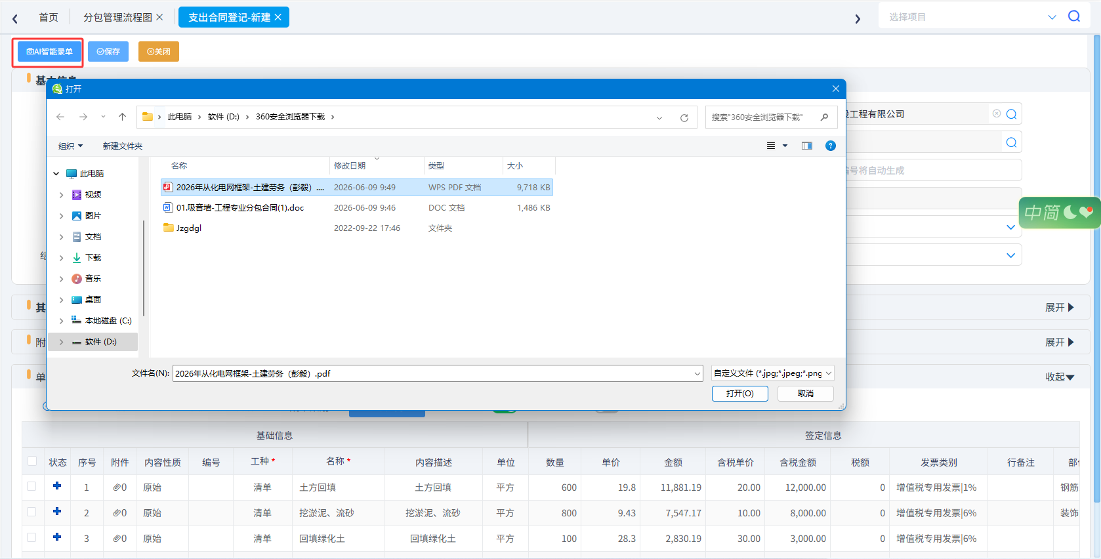1101x559 pixels.
Task: Open the address bar history dropdown
Action: pyautogui.click(x=659, y=117)
